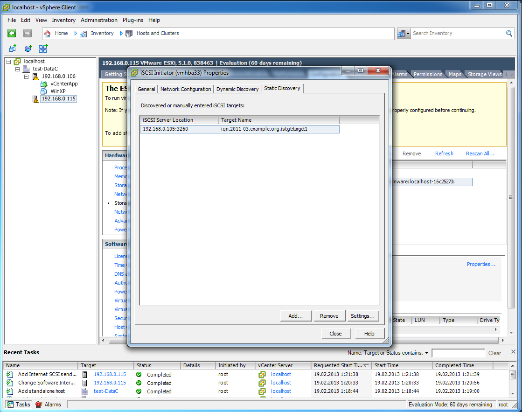Click the Requested Start Time sort arrow
Screen dimensions: 522x412
point(366,365)
